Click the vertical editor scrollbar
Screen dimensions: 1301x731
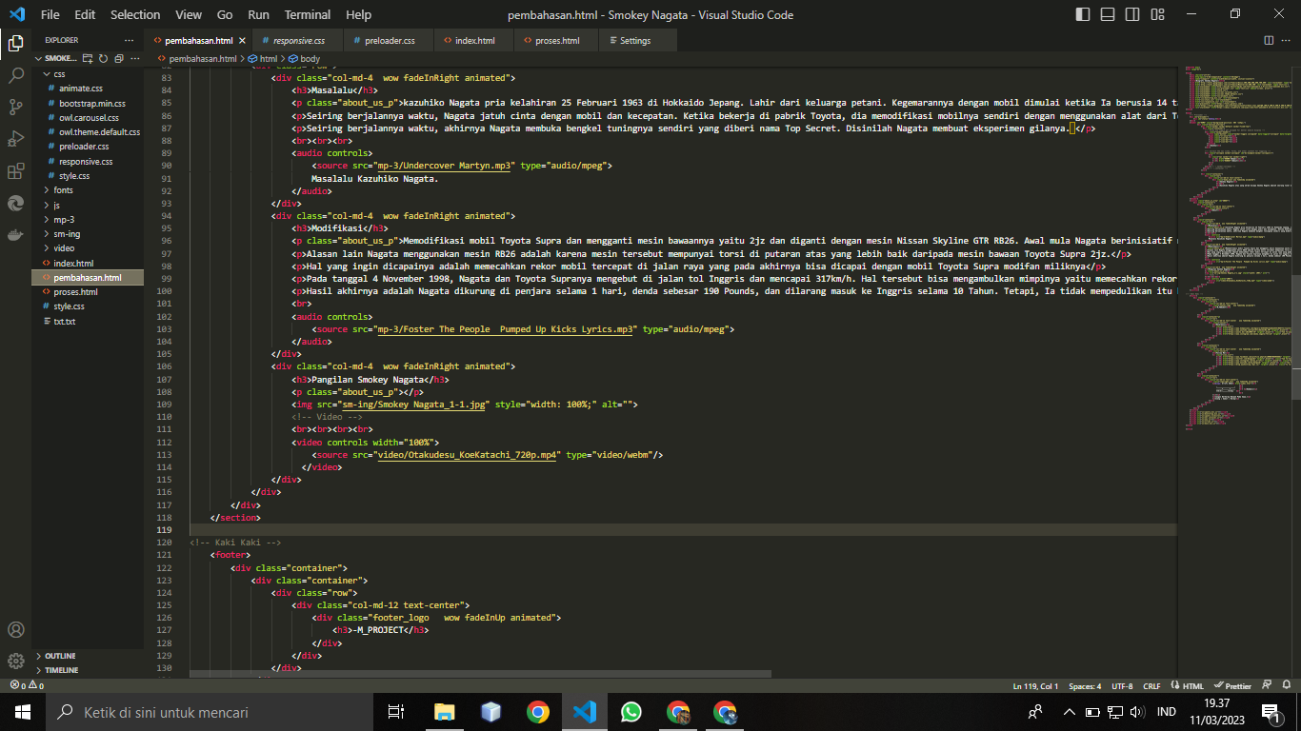pos(1295,338)
